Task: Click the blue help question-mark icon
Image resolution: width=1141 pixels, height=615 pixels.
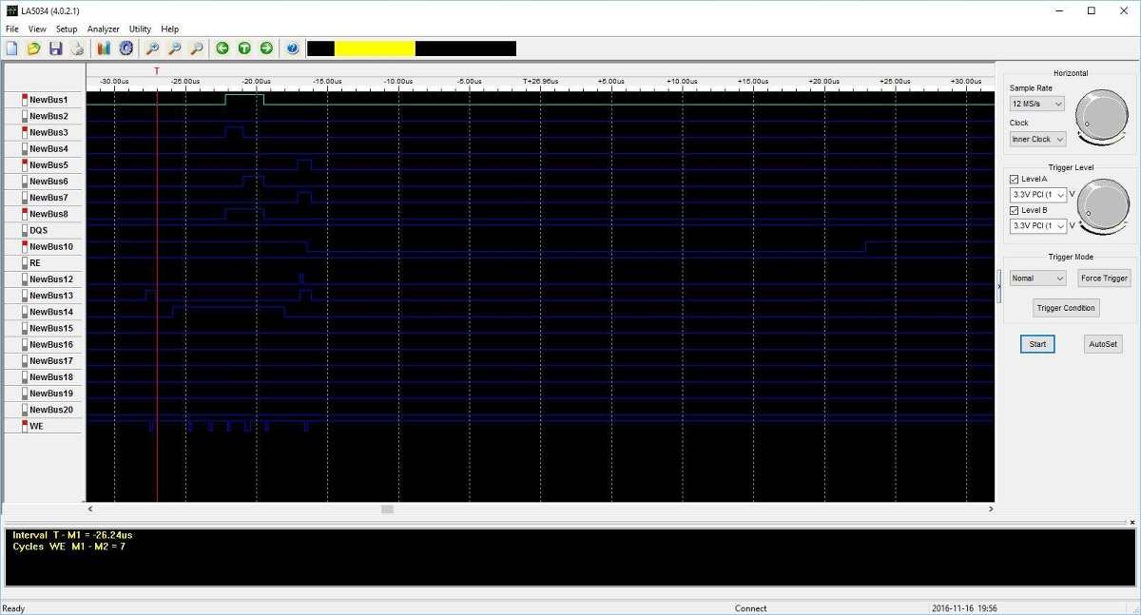Action: [293, 48]
